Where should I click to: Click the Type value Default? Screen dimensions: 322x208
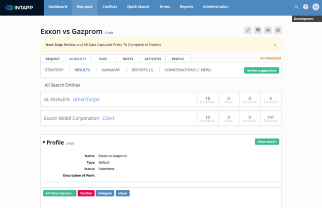click(104, 162)
